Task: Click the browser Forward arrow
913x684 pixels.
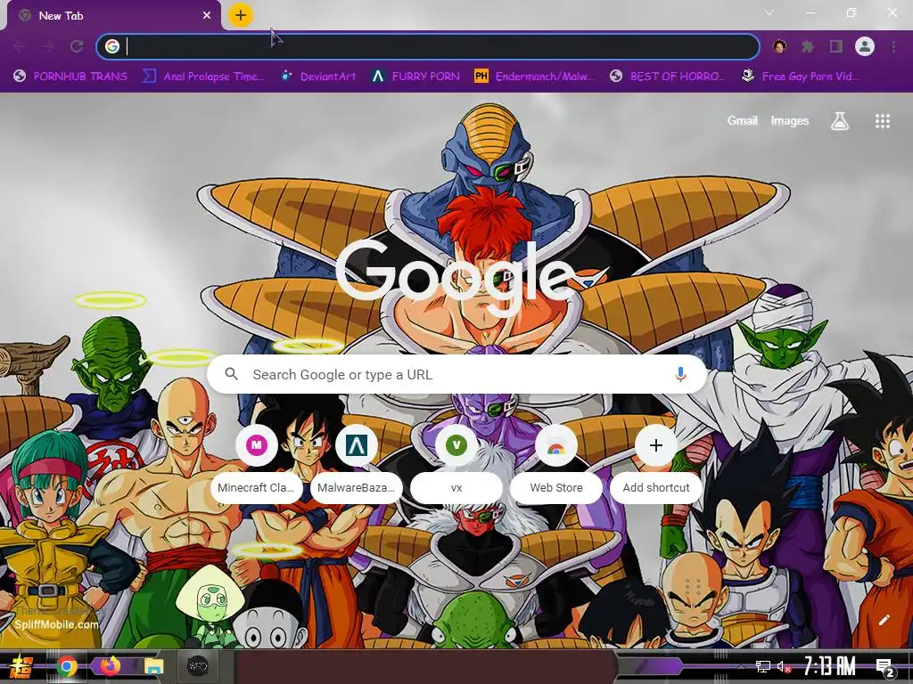Action: pos(48,46)
